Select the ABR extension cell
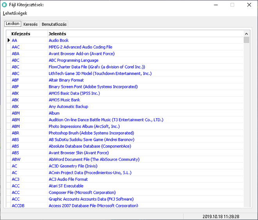 (29, 133)
